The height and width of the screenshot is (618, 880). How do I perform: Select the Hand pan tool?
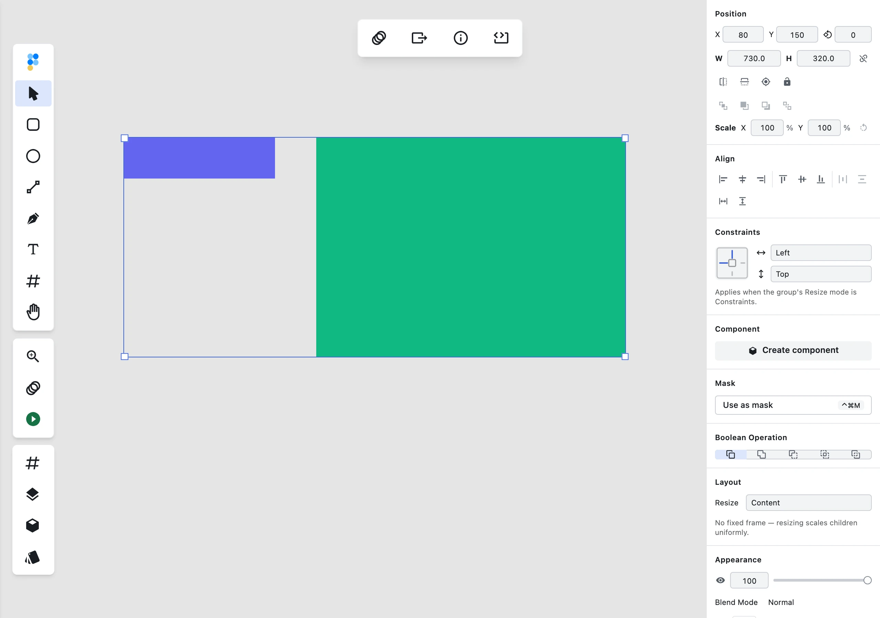pos(33,312)
